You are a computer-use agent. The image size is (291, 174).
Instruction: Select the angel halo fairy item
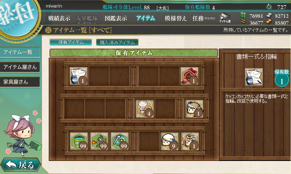(x=190, y=141)
